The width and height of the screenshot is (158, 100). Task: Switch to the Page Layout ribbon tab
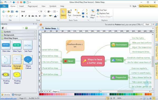(32, 6)
